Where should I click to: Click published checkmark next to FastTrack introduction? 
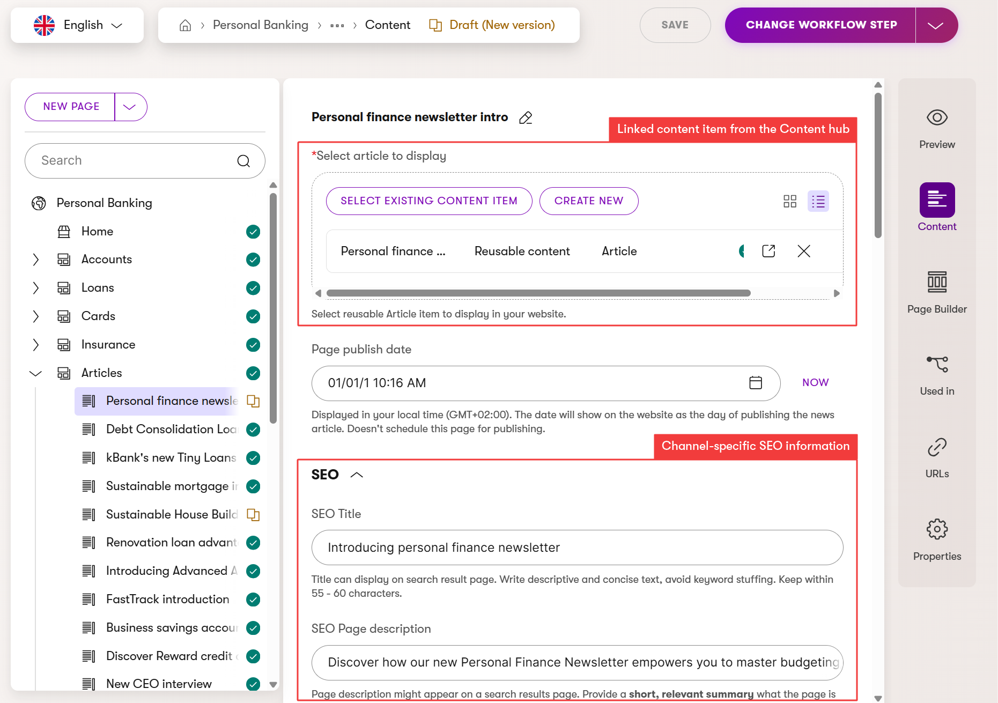click(253, 600)
